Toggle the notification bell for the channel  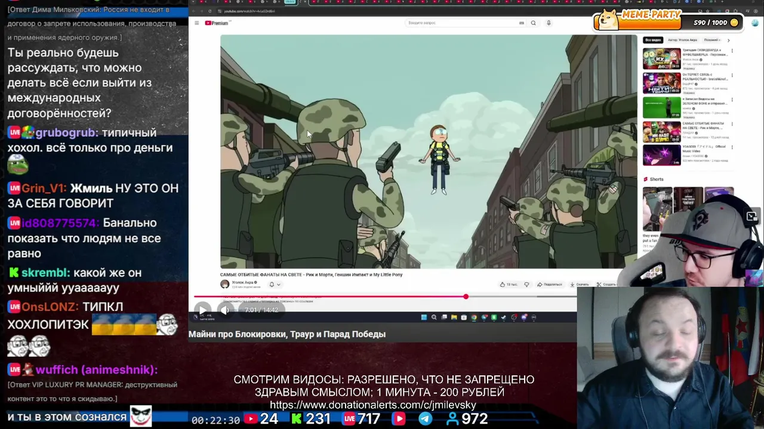click(x=272, y=284)
